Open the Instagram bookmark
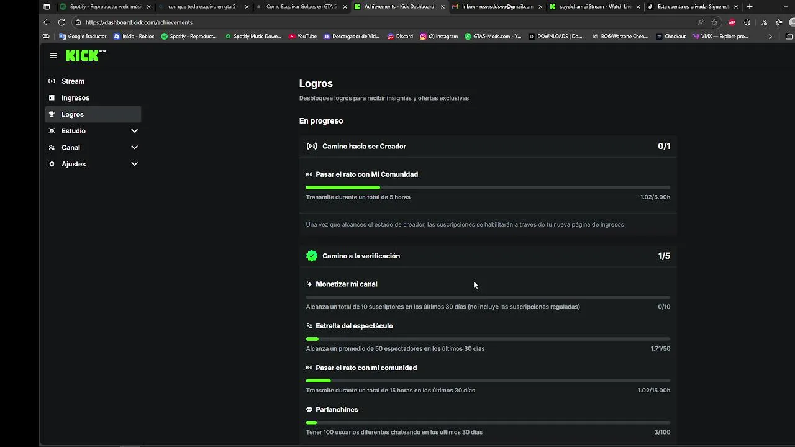Viewport: 795px width, 447px height. click(438, 37)
